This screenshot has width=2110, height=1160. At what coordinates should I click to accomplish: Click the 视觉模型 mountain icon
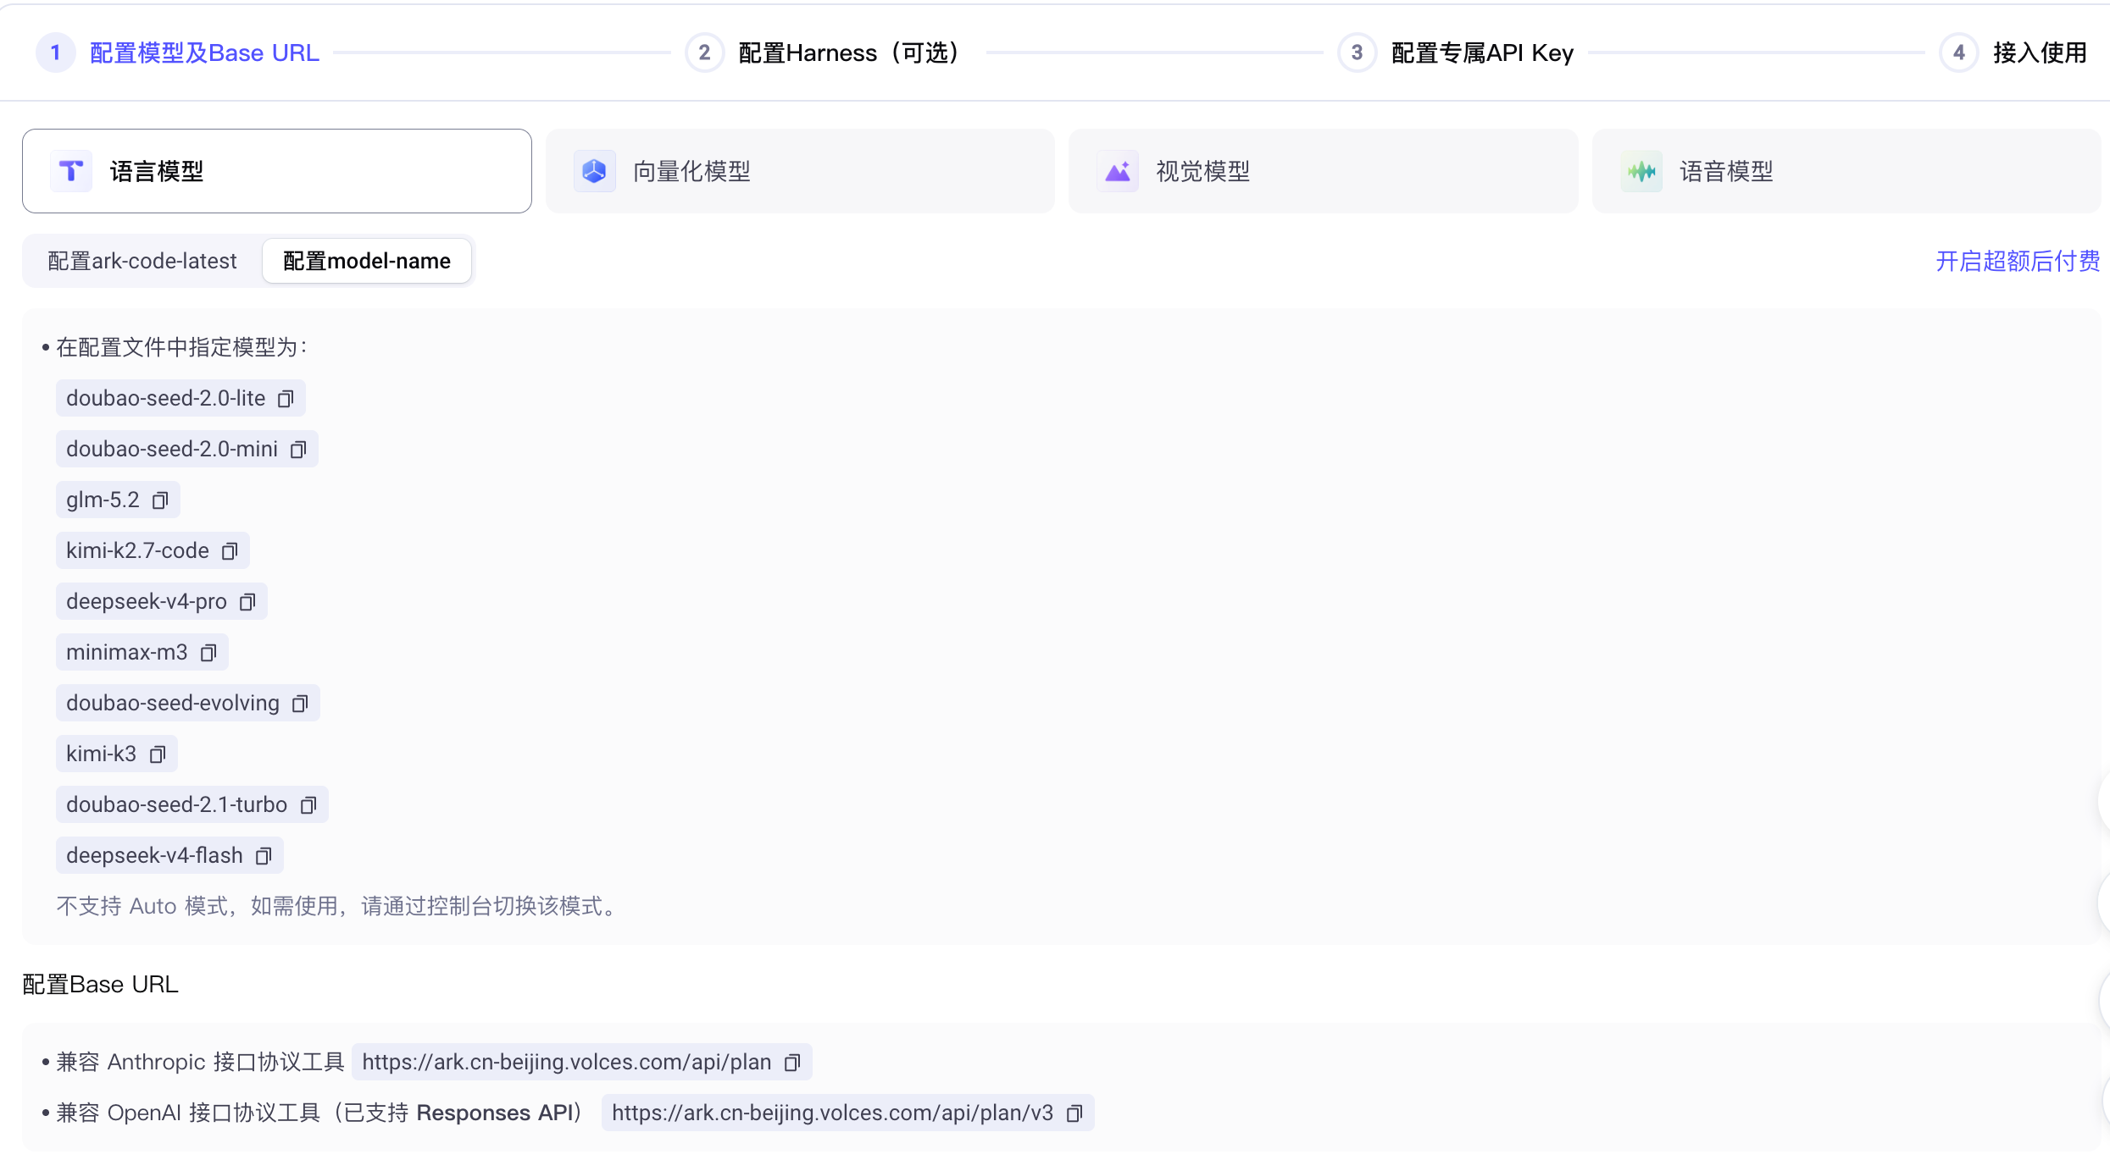pos(1118,171)
